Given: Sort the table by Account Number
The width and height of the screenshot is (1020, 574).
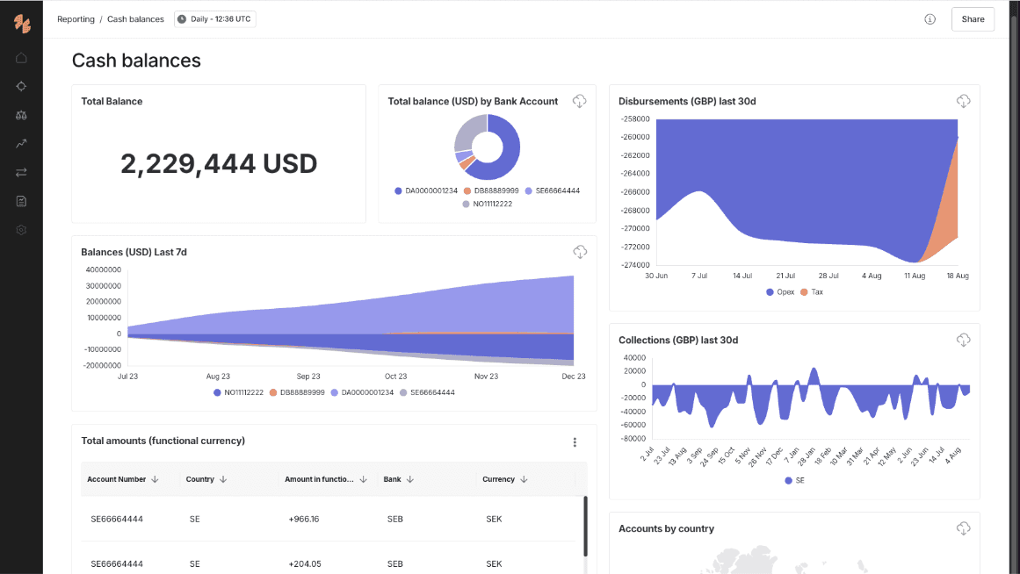Looking at the screenshot, I should [123, 479].
